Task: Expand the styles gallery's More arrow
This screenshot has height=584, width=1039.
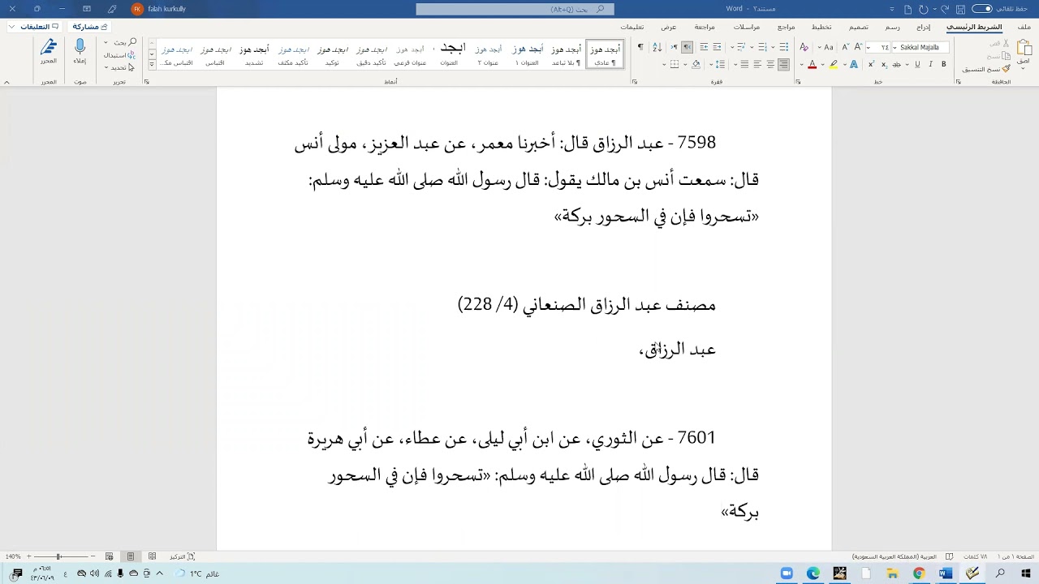Action: (x=152, y=64)
